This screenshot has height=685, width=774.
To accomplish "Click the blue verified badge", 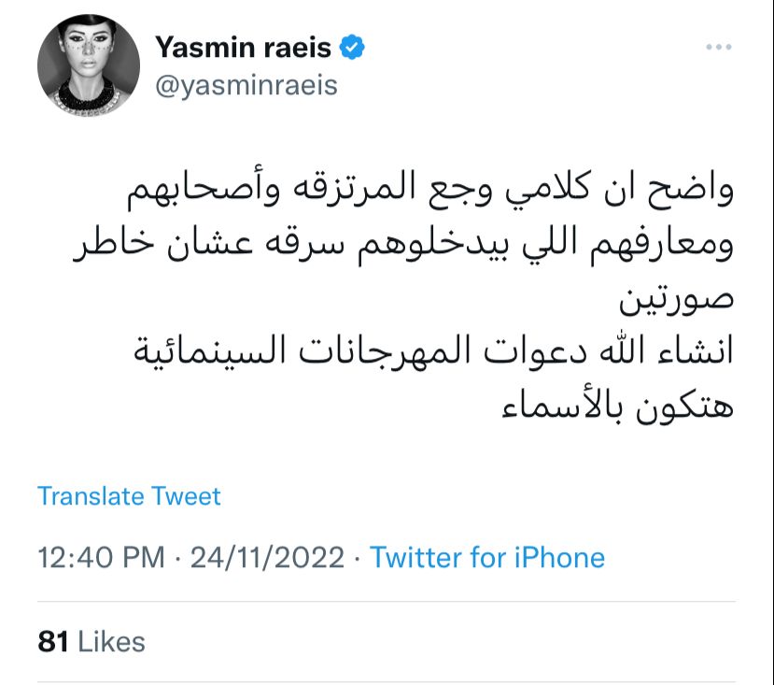I will (351, 47).
